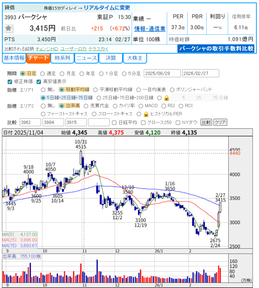Select 25日線・75日線・200日線 moving average option
Screen dimensions: 259x288
(x=99, y=98)
